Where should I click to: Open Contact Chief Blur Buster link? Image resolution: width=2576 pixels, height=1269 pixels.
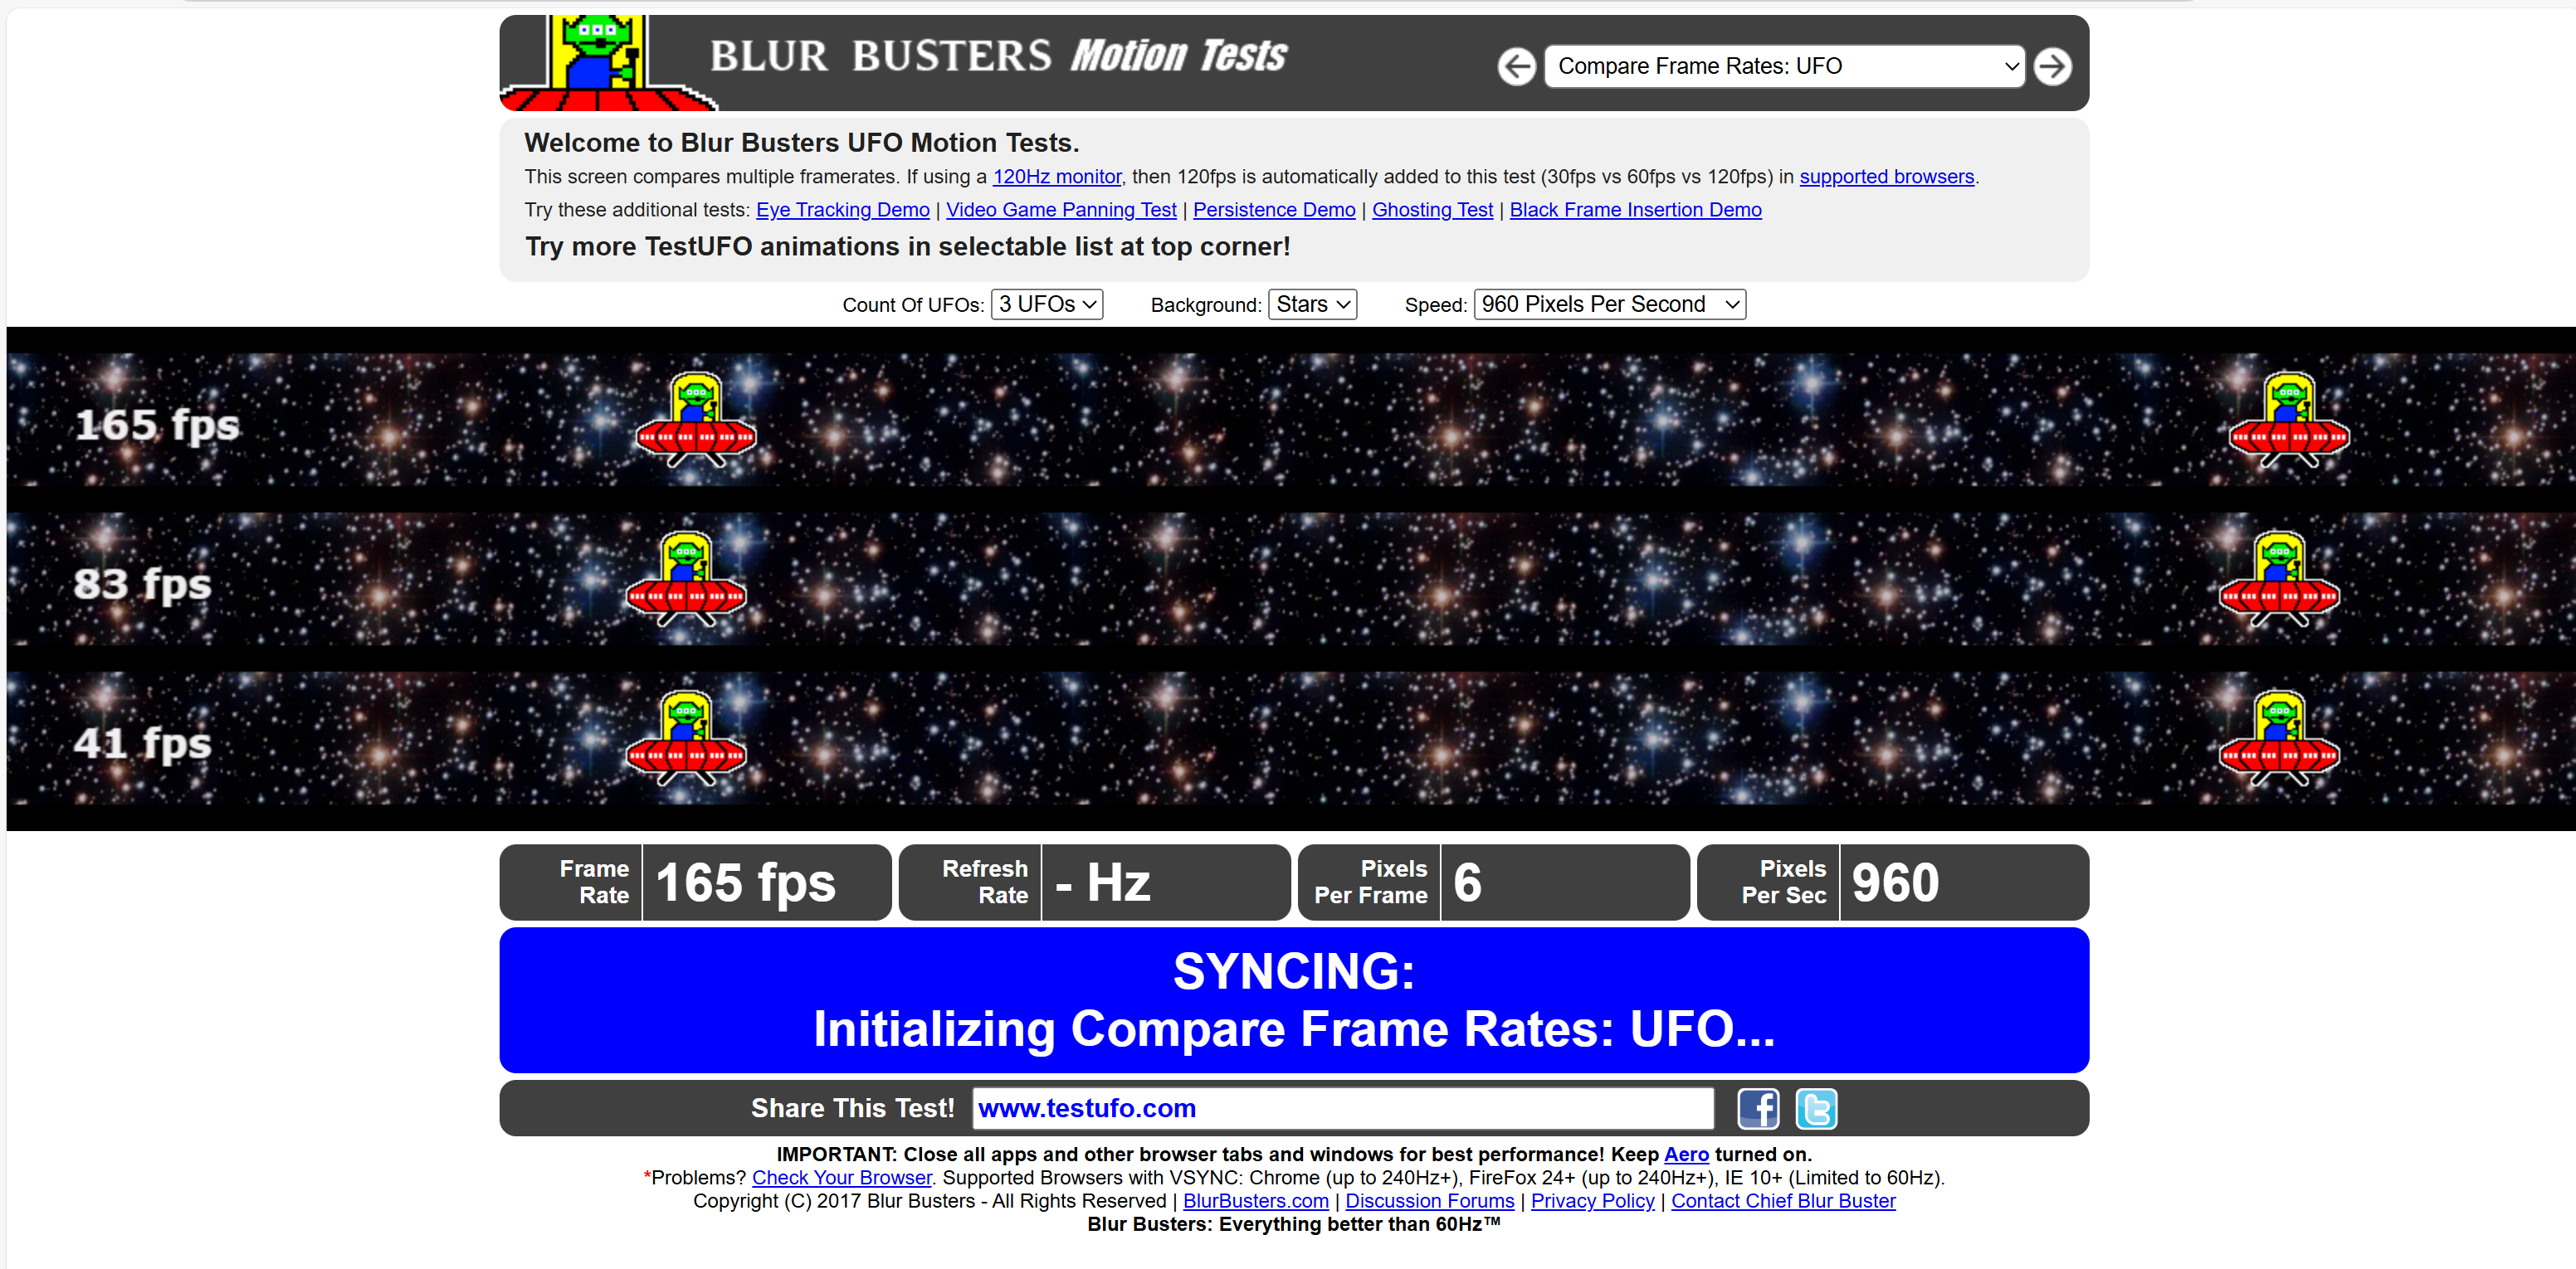tap(1783, 1201)
